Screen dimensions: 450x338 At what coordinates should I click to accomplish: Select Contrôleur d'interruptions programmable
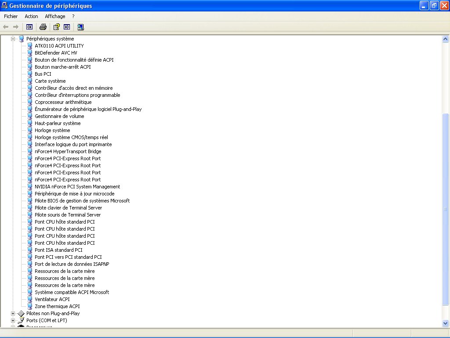(x=77, y=95)
